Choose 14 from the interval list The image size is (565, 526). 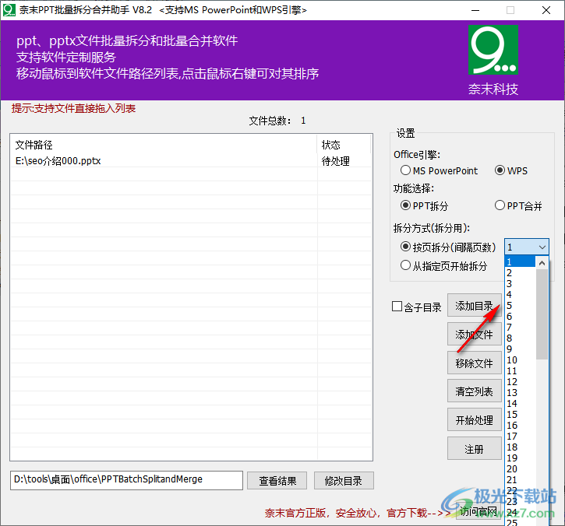(x=520, y=404)
